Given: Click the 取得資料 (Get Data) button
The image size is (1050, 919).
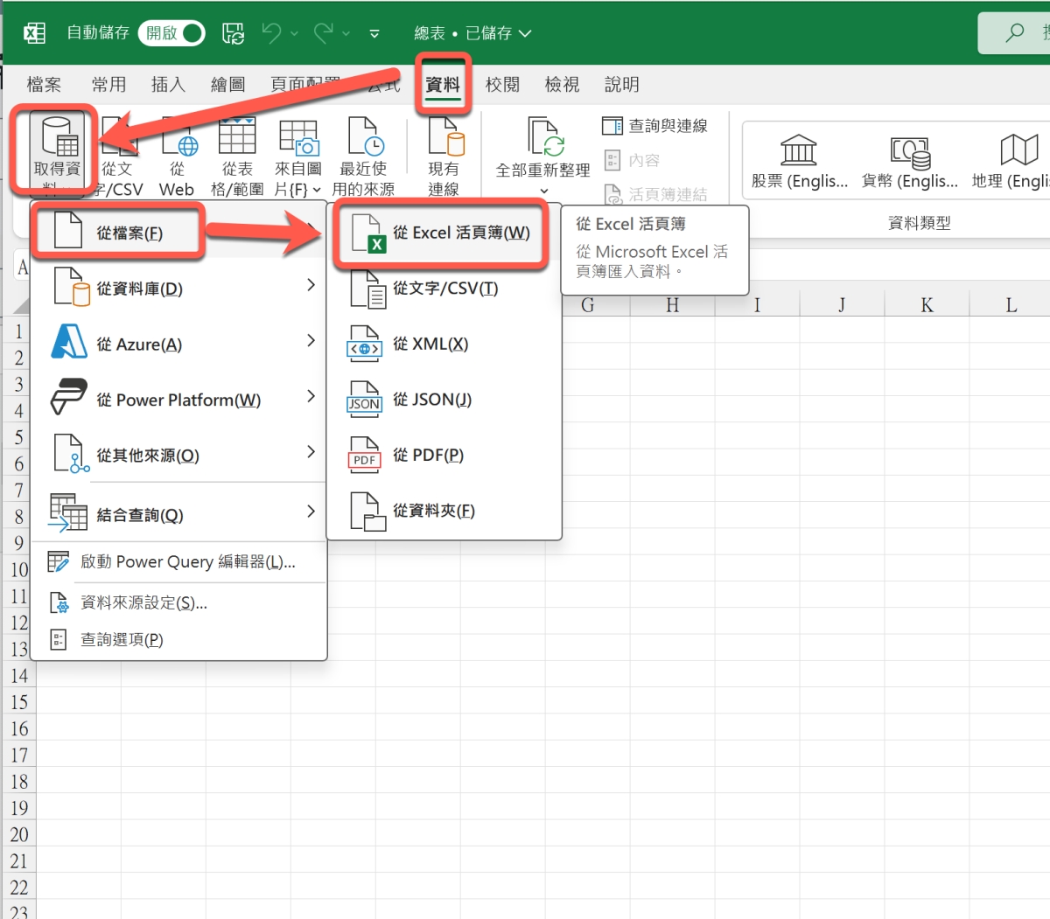Looking at the screenshot, I should (x=56, y=152).
